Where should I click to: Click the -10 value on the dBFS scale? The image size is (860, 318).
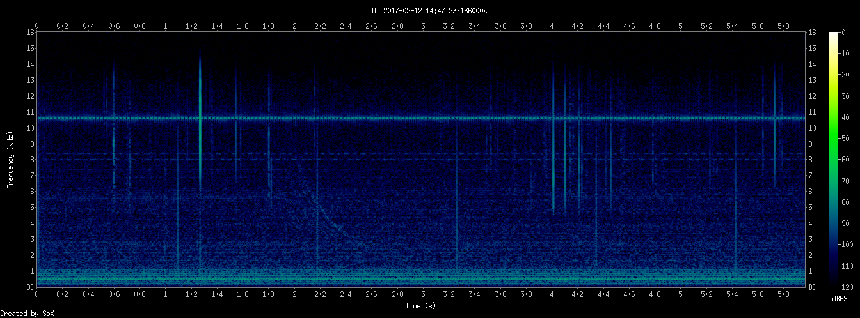pos(849,53)
